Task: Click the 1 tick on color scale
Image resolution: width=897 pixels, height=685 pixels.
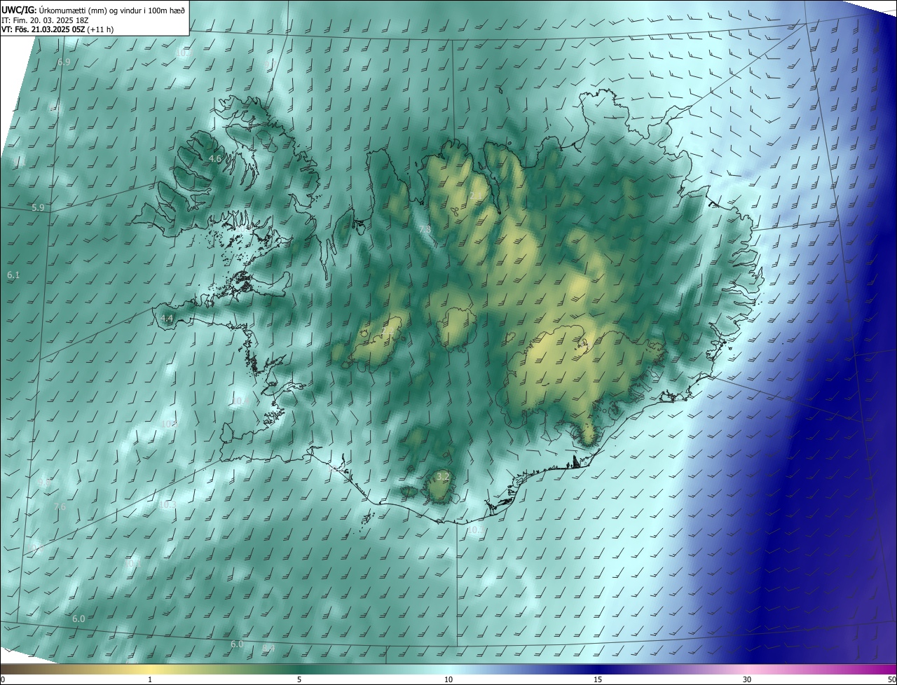Action: pyautogui.click(x=150, y=679)
